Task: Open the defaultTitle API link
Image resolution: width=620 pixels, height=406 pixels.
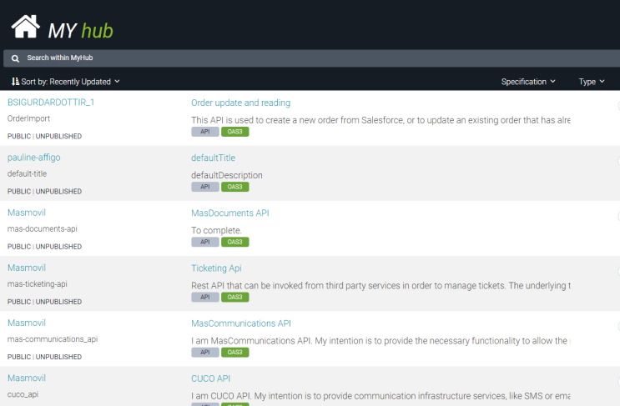Action: tap(213, 158)
